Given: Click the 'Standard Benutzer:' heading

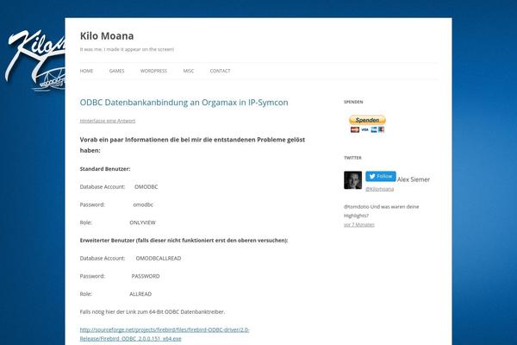Looking at the screenshot, I should pyautogui.click(x=105, y=169).
